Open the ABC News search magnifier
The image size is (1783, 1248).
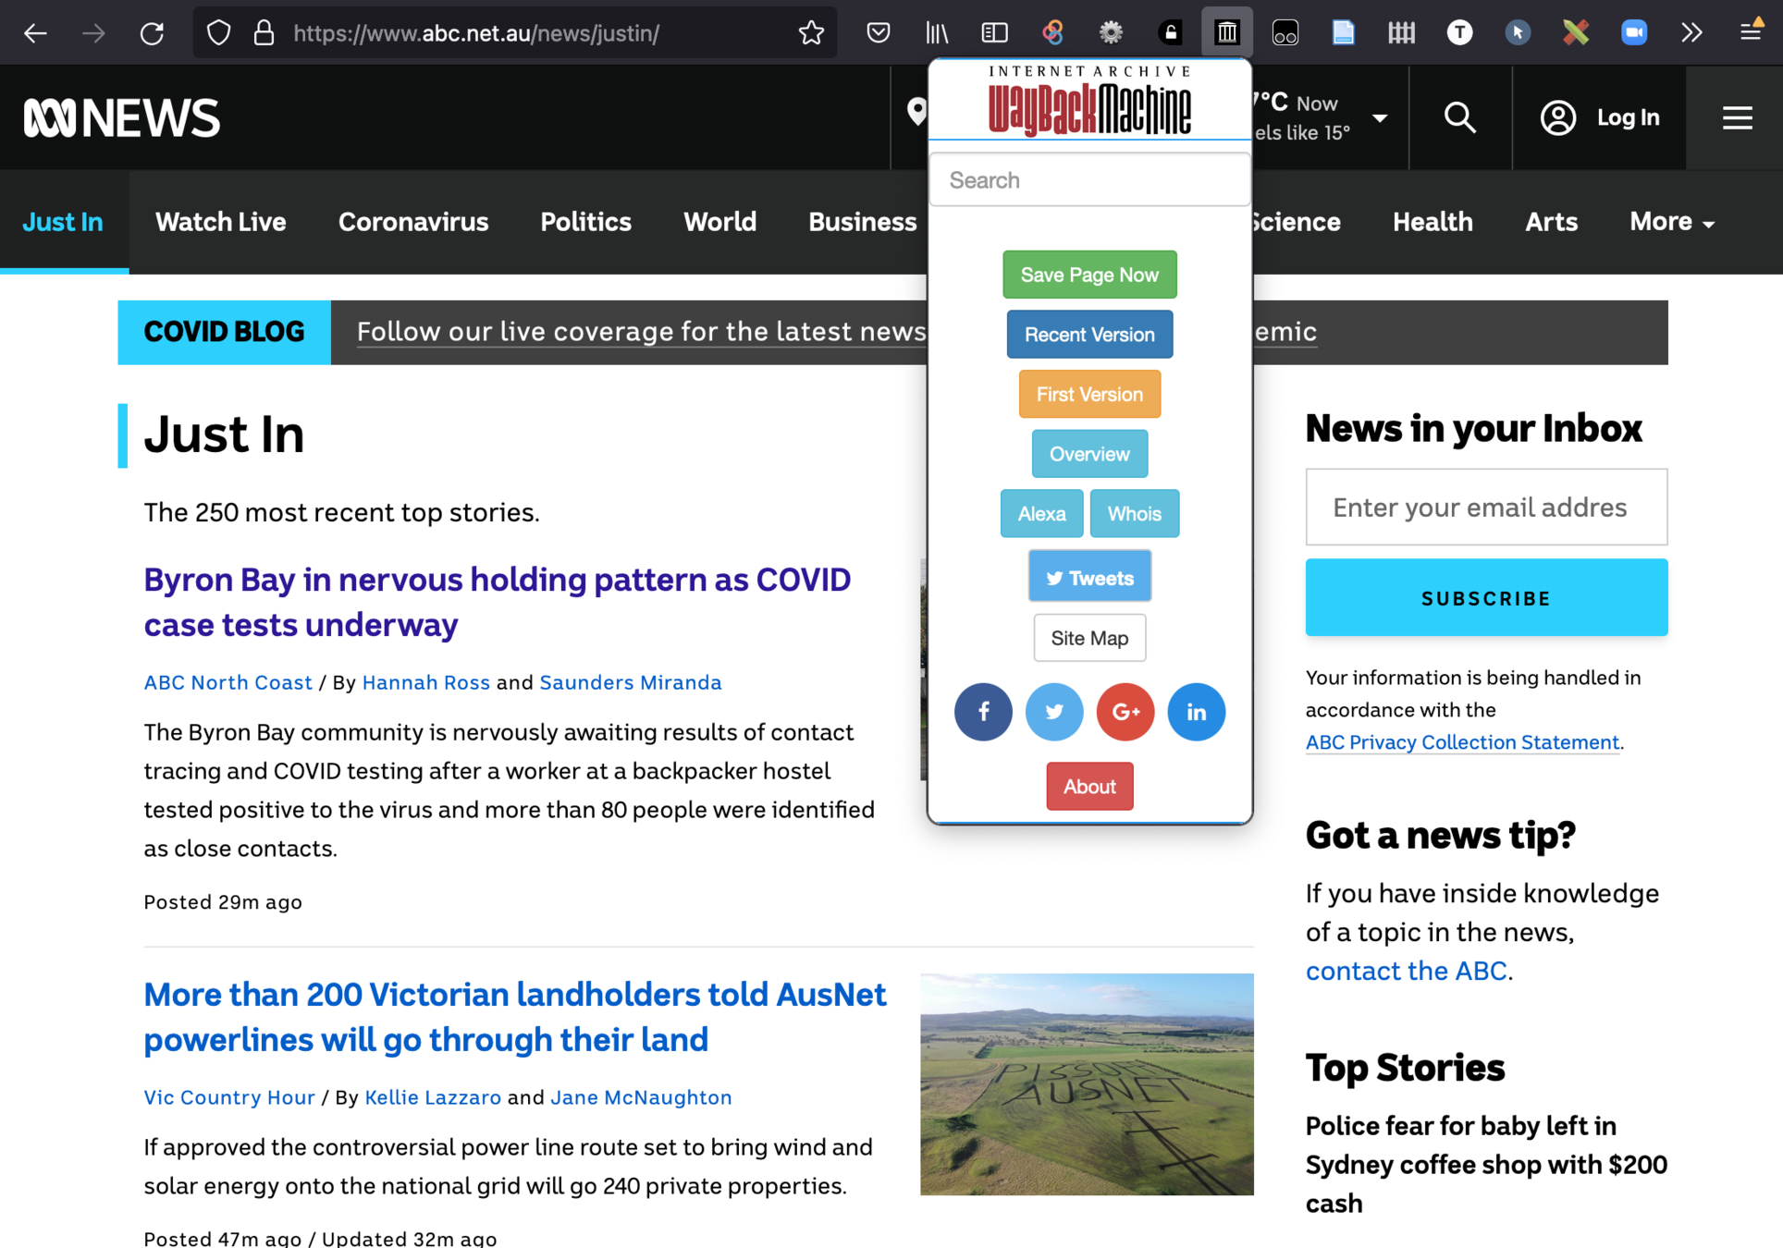[x=1460, y=117]
